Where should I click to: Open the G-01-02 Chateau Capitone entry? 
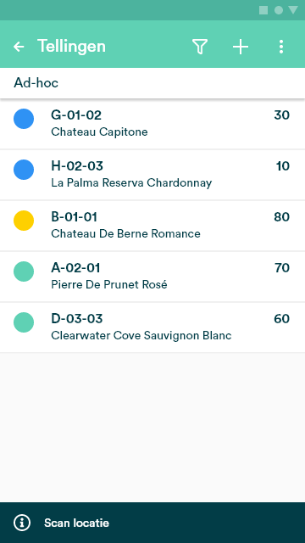click(x=152, y=124)
